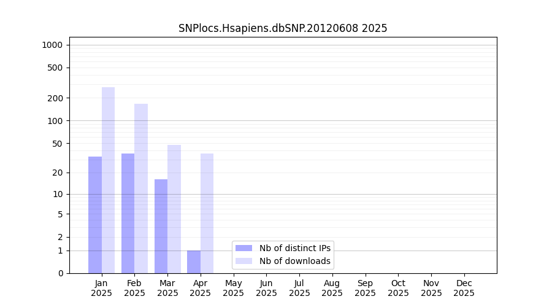Viewport: 552px width, 307px height.
Task: Click the 100 y-axis tick label
Action: tap(55, 121)
